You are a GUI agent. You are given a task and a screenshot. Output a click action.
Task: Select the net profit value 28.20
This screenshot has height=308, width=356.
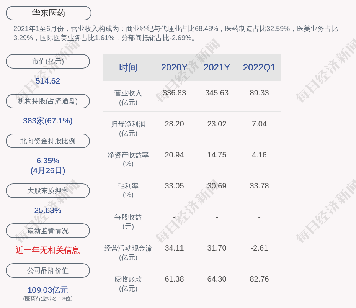(x=175, y=124)
